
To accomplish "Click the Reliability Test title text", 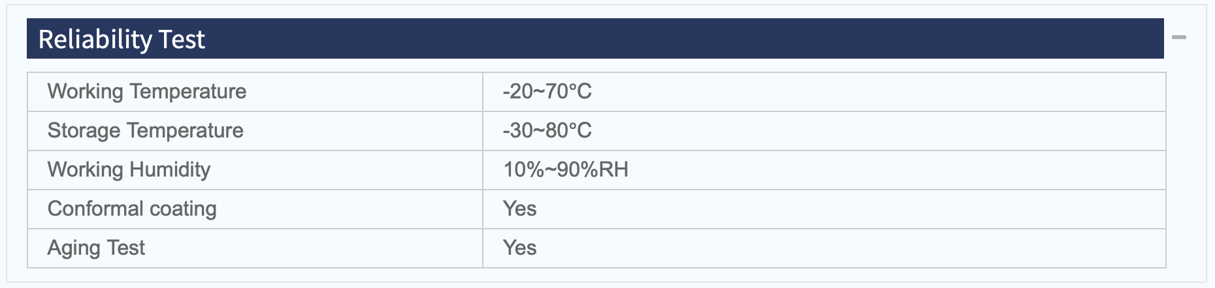I will (x=121, y=39).
